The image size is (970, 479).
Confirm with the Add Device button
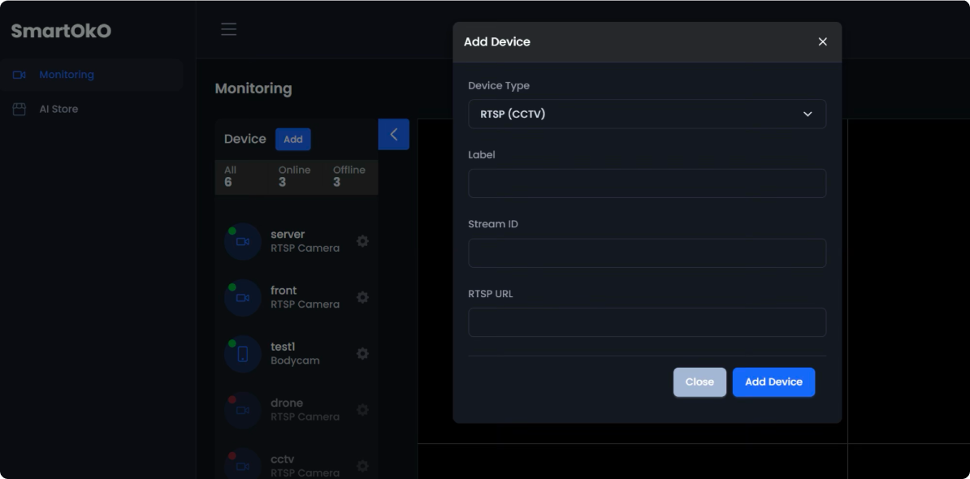774,382
